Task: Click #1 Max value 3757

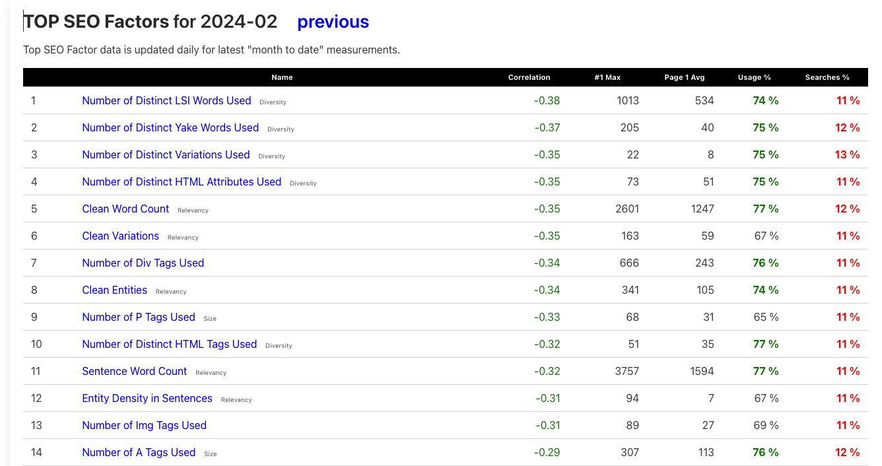Action: [x=627, y=371]
